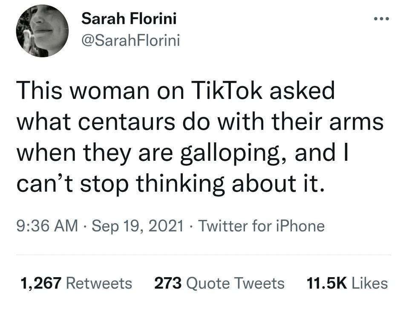Image resolution: width=409 pixels, height=310 pixels.
Task: Click the display name Sarah Florini
Action: pyautogui.click(x=129, y=18)
